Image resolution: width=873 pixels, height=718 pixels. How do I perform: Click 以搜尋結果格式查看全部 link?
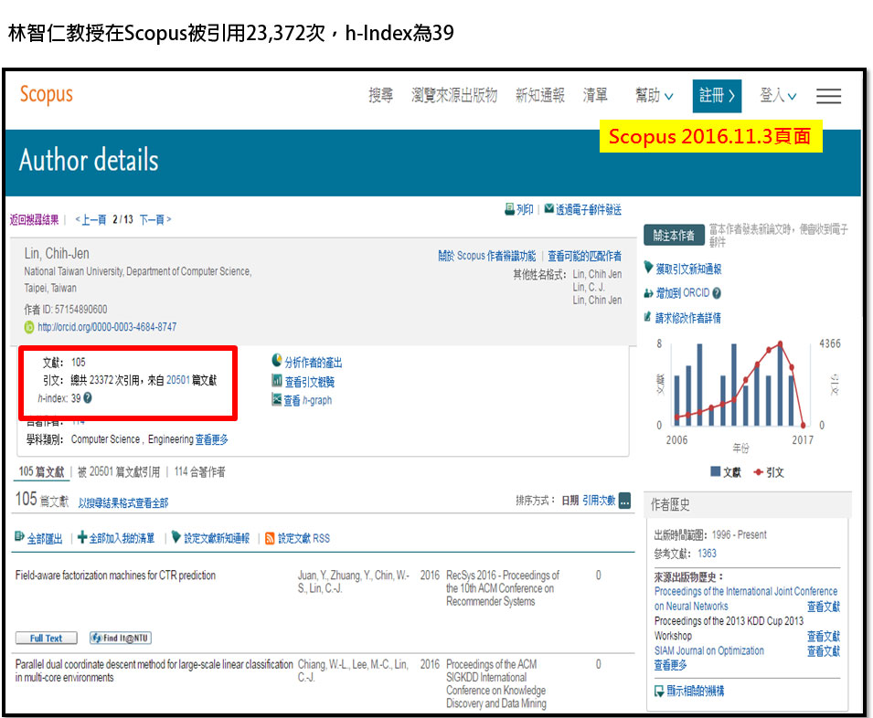tap(123, 503)
